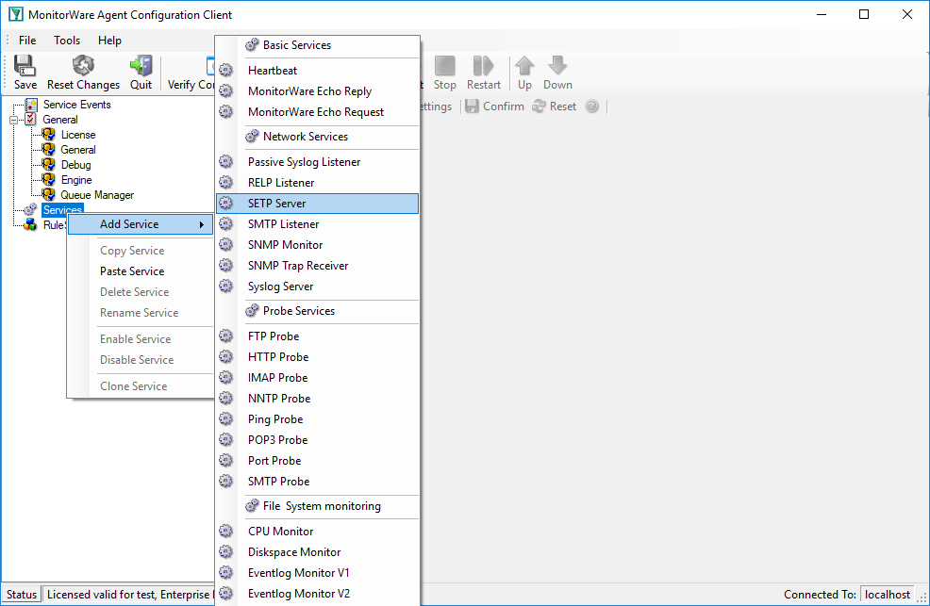Click the Services gears tree icon
This screenshot has height=606, width=930.
[30, 210]
